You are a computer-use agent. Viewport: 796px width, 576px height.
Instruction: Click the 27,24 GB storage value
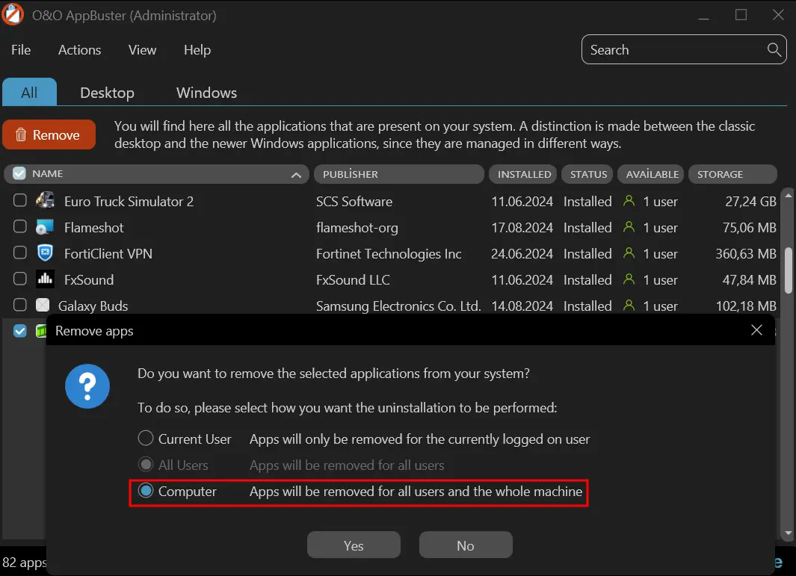coord(750,201)
